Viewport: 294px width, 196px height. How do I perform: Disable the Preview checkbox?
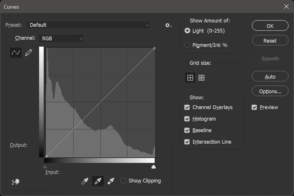pos(254,107)
